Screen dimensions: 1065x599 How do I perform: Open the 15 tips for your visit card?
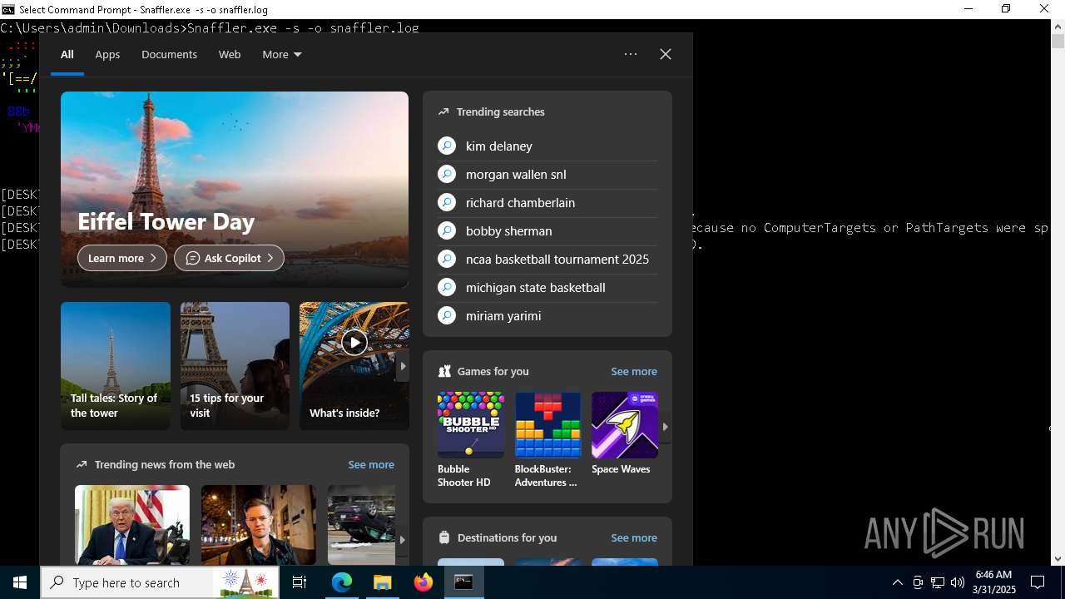click(235, 366)
